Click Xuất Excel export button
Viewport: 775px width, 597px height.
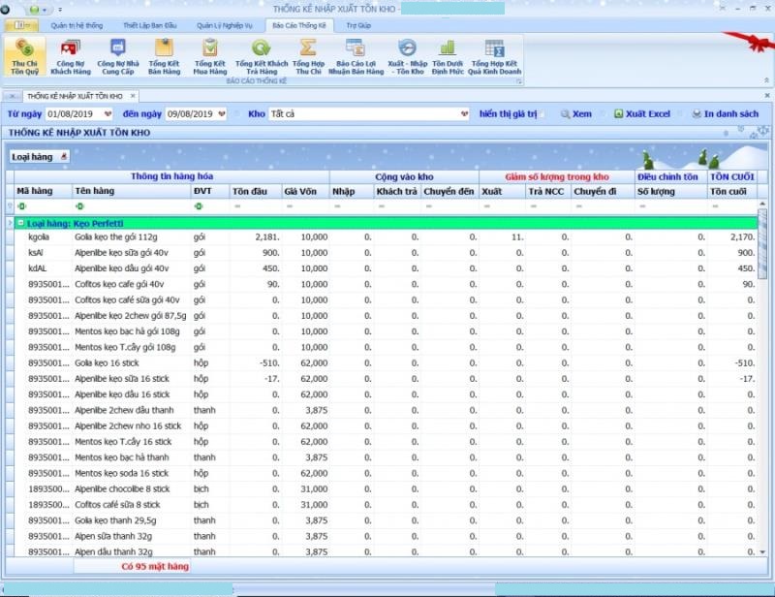641,114
